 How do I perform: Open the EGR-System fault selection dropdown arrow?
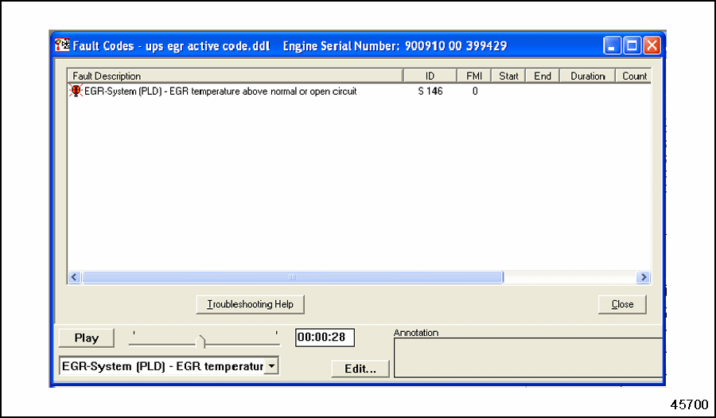271,365
